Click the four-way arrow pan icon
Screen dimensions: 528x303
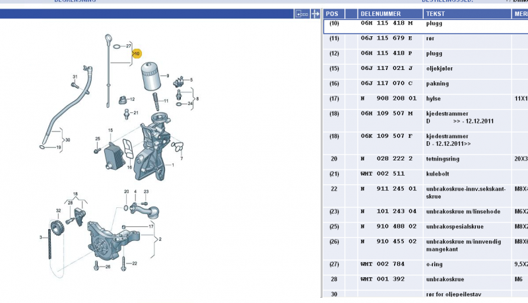coord(315,13)
